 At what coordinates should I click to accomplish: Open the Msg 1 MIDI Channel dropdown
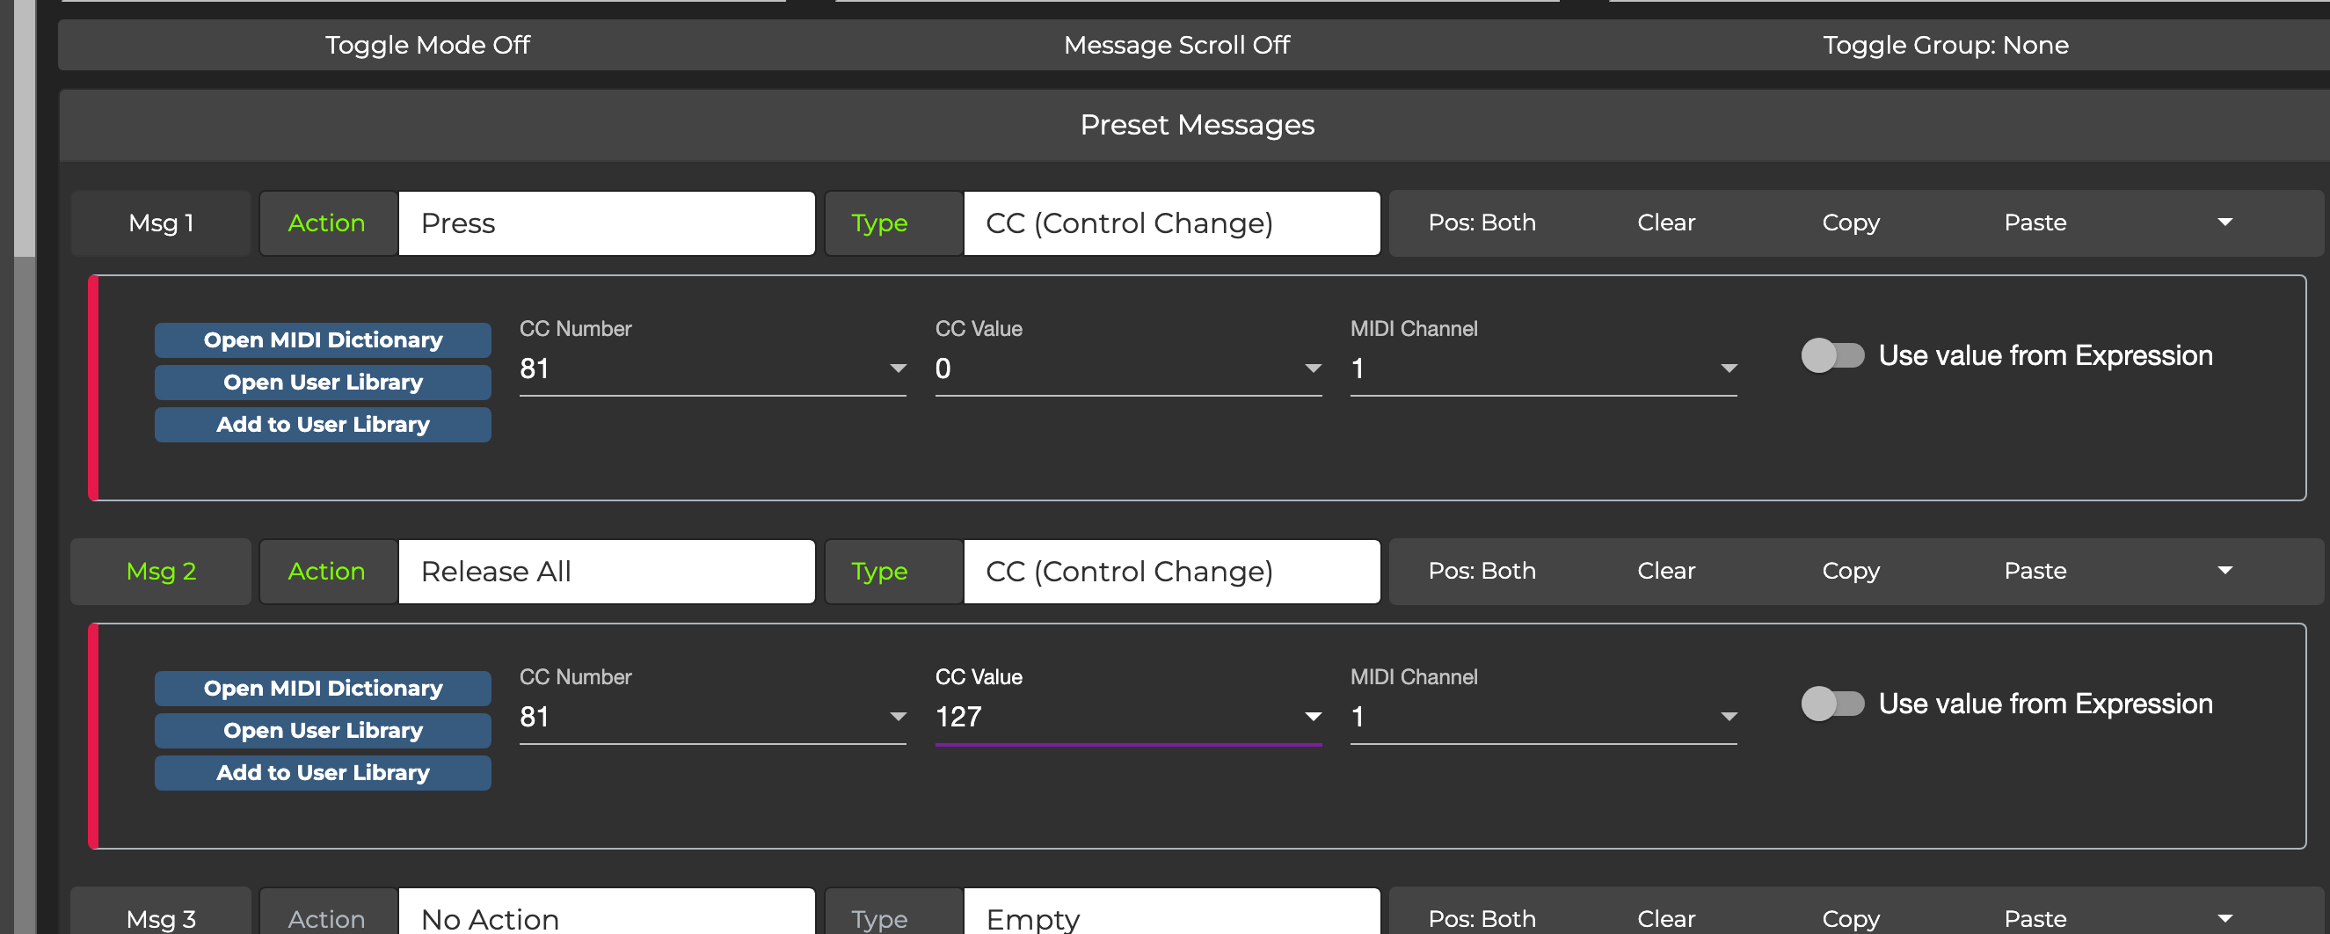coord(1728,369)
